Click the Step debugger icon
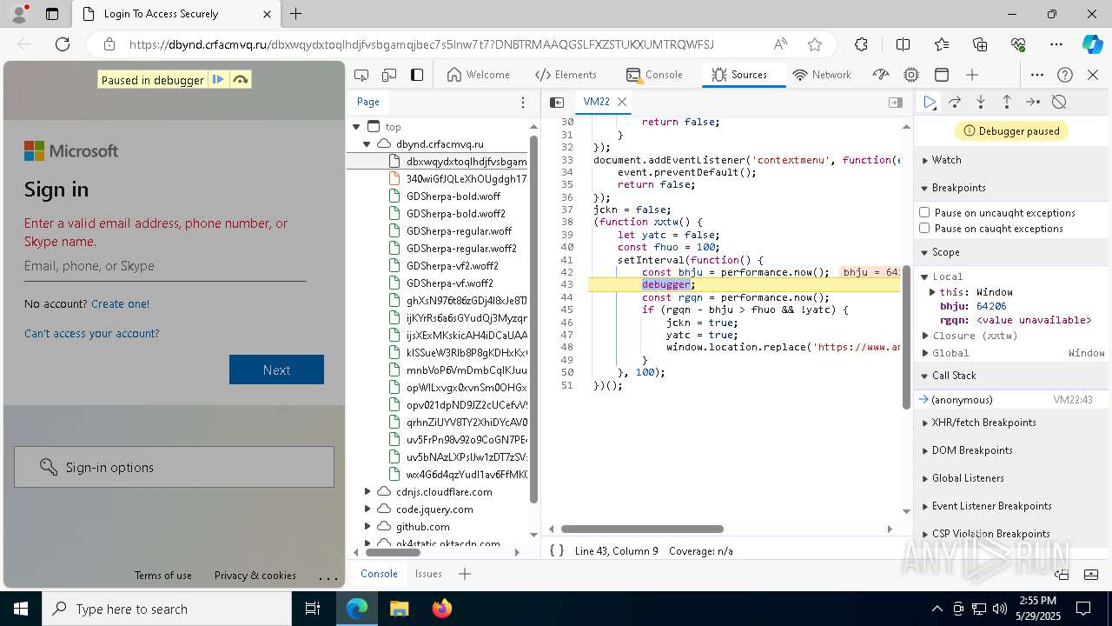 click(1033, 103)
